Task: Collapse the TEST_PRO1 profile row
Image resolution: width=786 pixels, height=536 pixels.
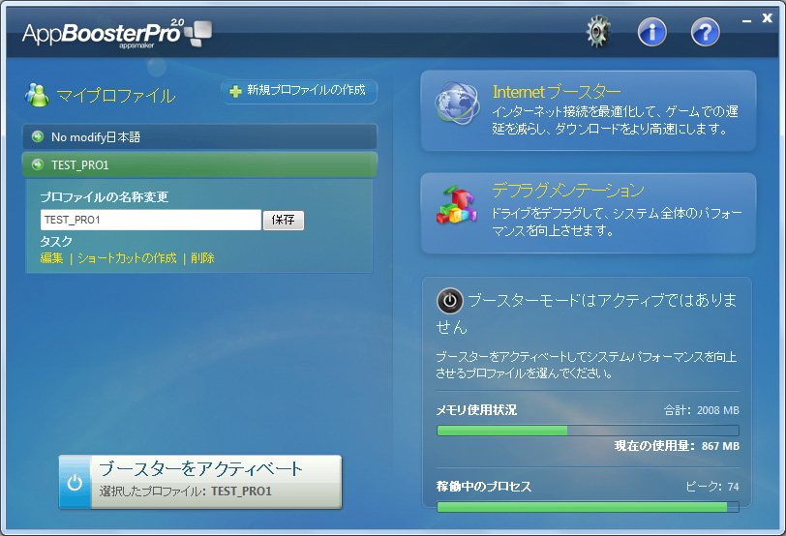Action: click(199, 164)
